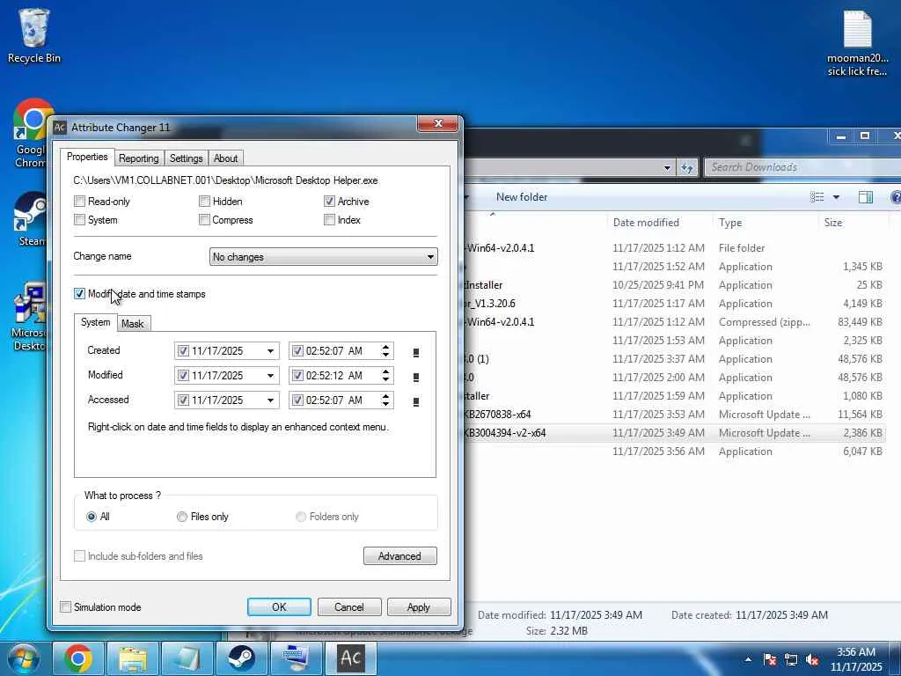Click the computer keyboard taskbar icon
The width and height of the screenshot is (901, 676).
[x=296, y=658]
